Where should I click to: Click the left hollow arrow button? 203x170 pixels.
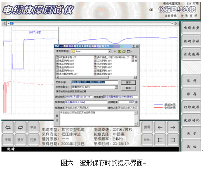click(x=8, y=128)
